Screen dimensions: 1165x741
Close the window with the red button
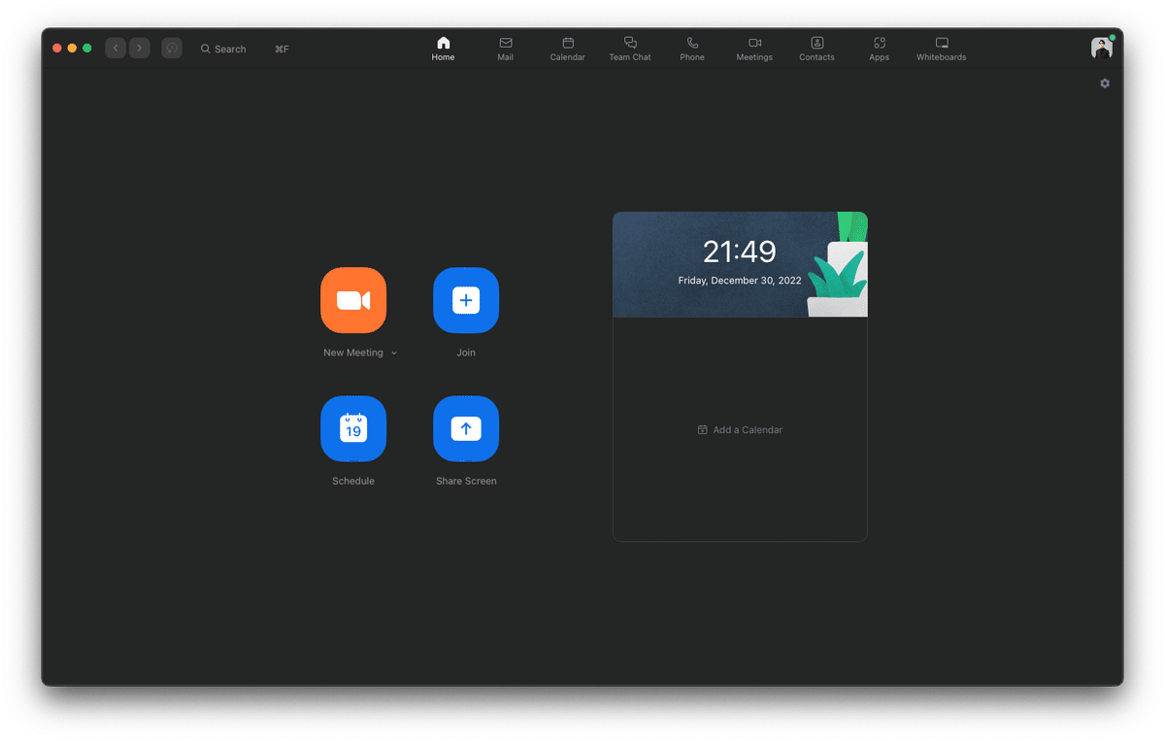pos(57,49)
